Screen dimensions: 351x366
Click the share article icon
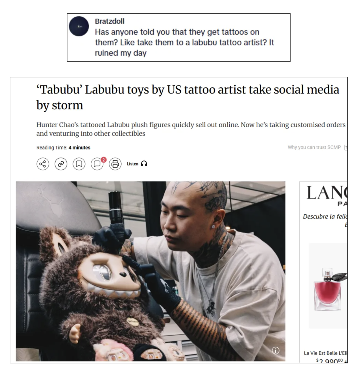click(x=43, y=164)
